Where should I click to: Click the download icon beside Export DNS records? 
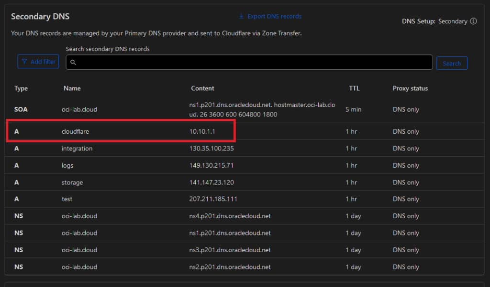click(241, 16)
